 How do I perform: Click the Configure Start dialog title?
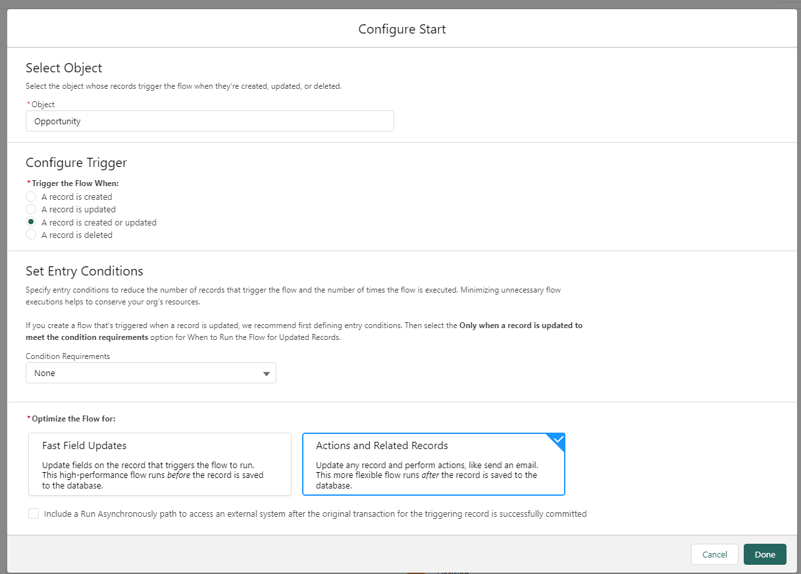tap(401, 29)
